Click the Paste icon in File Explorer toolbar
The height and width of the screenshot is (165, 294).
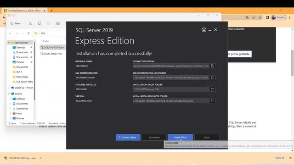click(49, 23)
